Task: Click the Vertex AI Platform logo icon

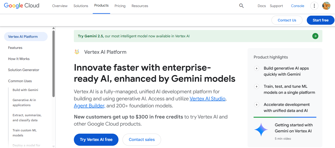Action: coord(77,52)
